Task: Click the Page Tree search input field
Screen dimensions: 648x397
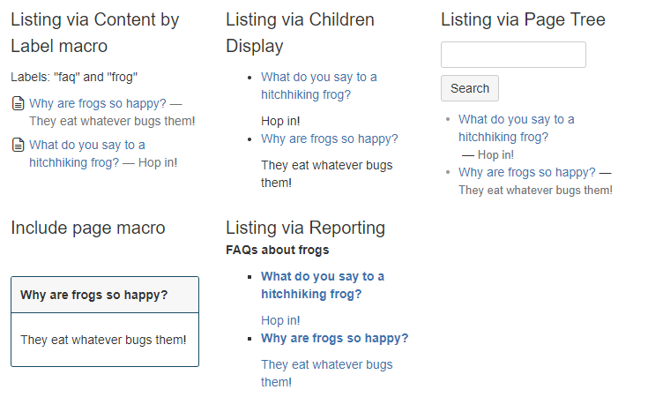Action: click(x=513, y=55)
